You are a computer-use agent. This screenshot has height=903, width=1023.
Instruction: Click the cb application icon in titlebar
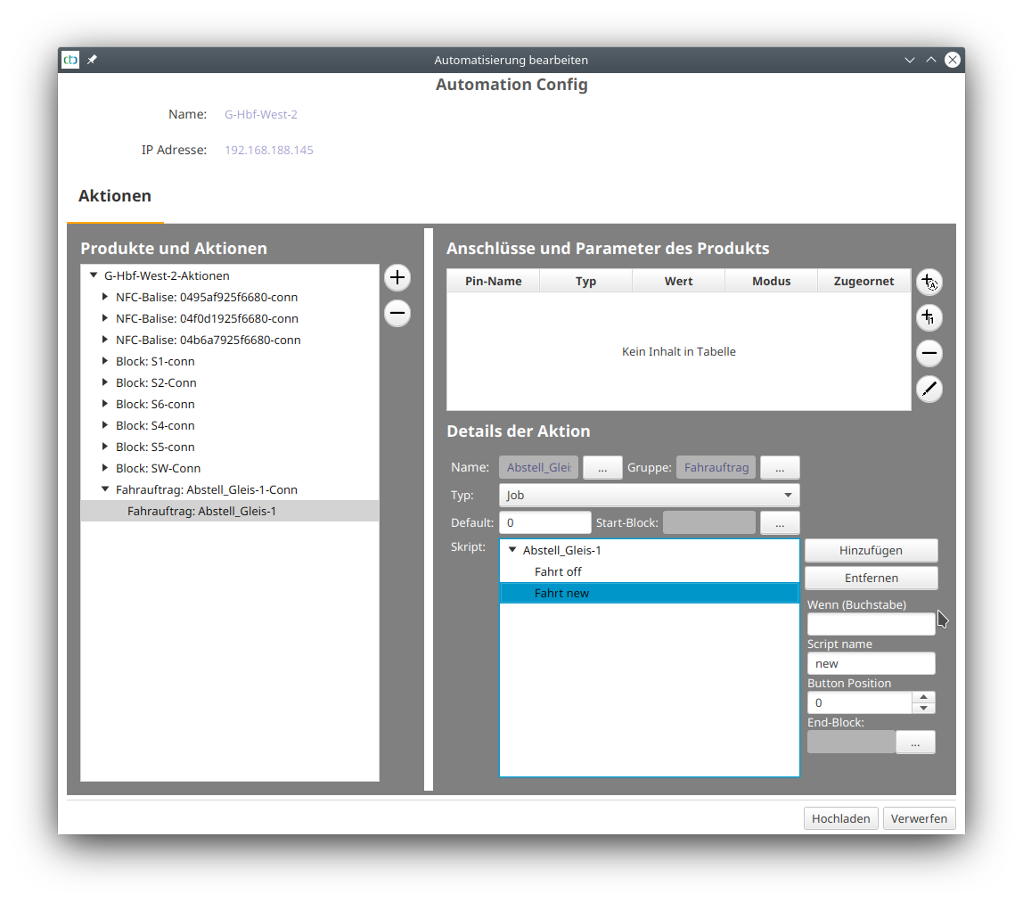(x=70, y=60)
